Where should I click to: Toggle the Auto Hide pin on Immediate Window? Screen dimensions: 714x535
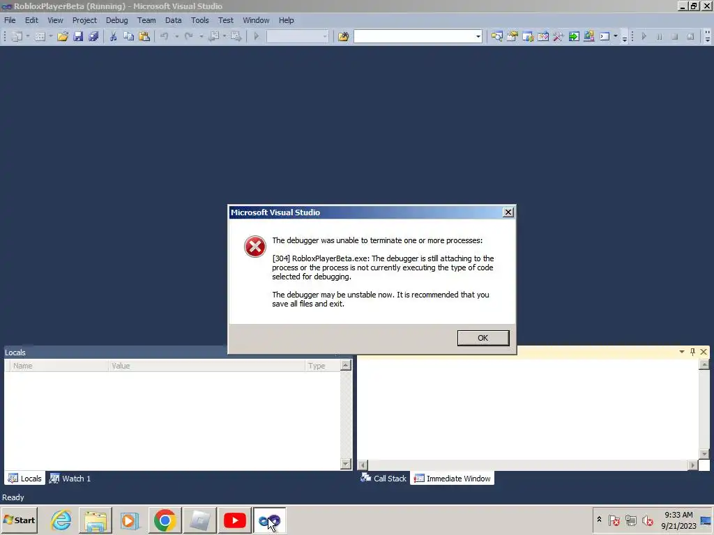point(692,352)
